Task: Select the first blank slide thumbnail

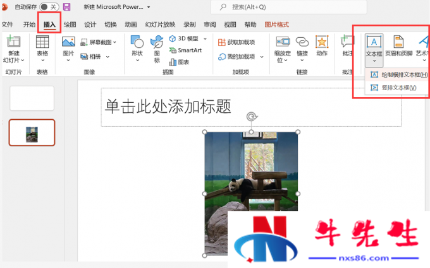Action: click(32, 98)
